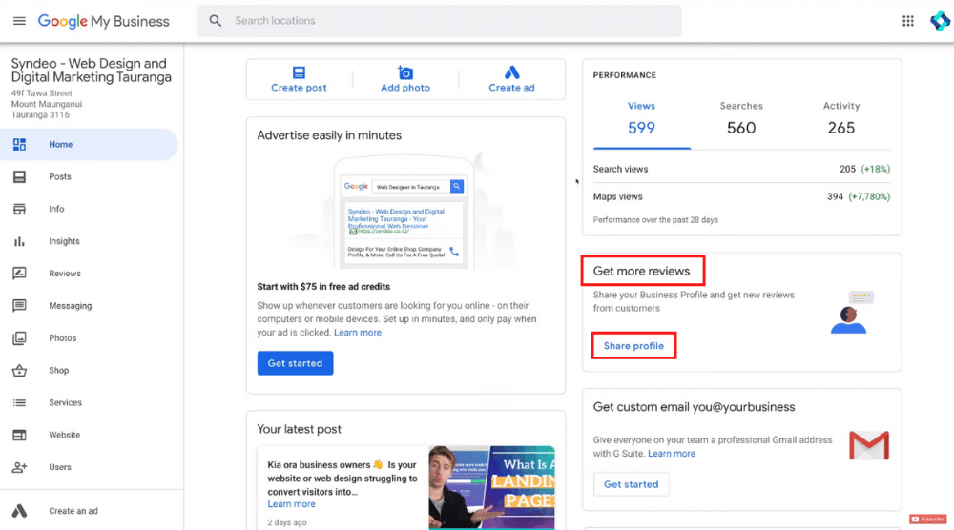Click the Website sidebar icon
The width and height of the screenshot is (954, 530).
click(19, 435)
